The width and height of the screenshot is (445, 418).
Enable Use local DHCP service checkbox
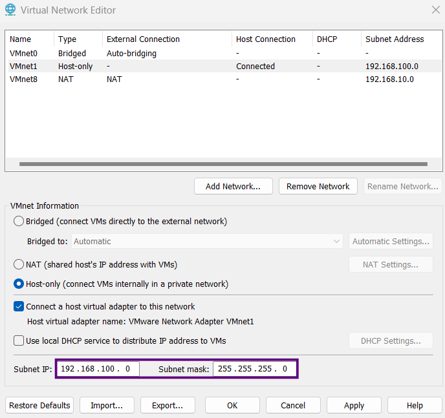[19, 340]
